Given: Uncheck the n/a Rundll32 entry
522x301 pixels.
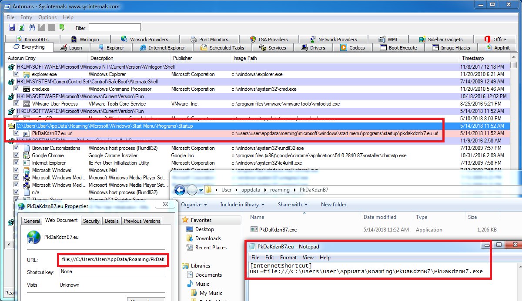Looking at the screenshot, I should pos(17,192).
